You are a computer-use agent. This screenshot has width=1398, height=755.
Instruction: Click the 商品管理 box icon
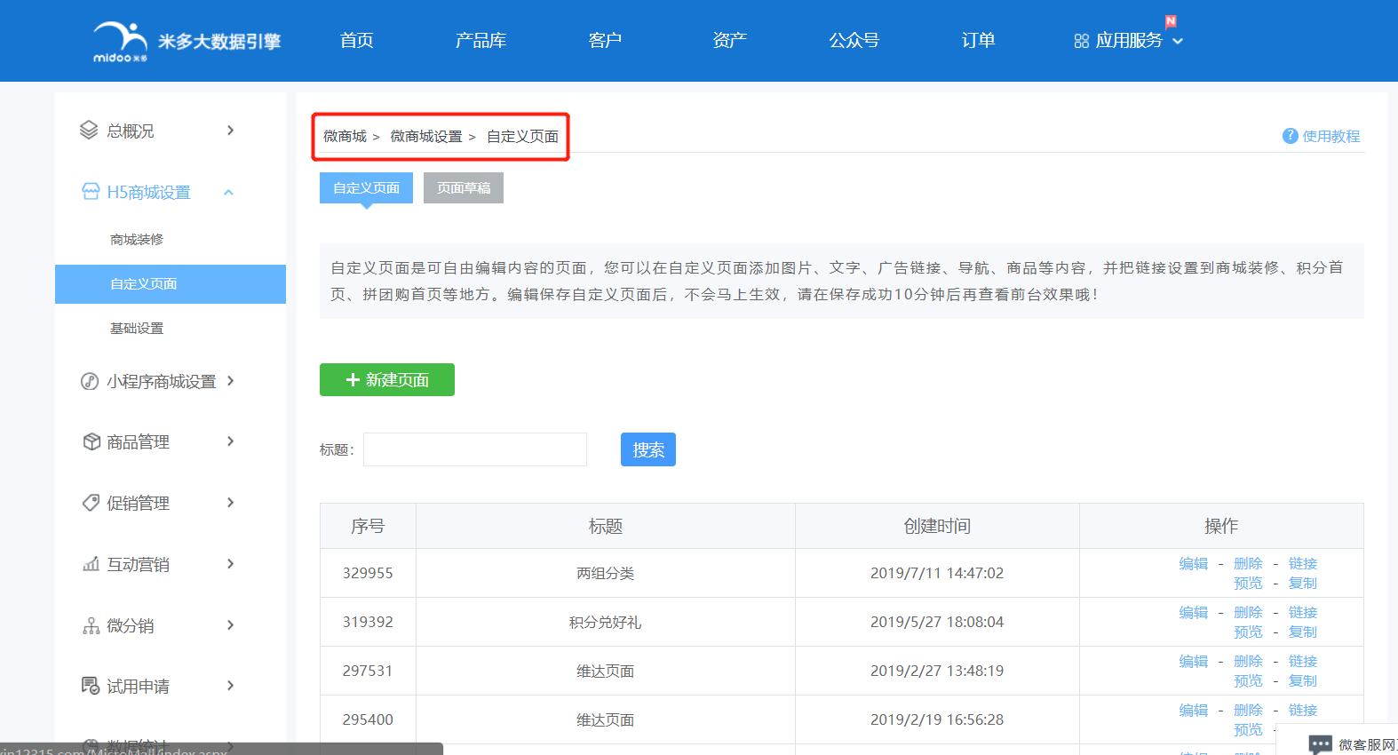coord(91,441)
